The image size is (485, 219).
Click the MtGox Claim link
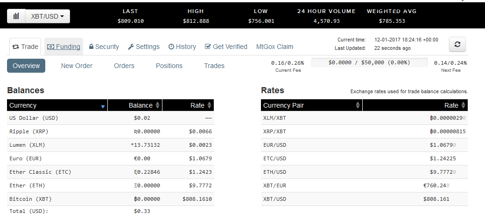(274, 47)
